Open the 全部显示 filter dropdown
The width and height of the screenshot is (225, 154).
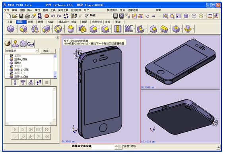pos(22,51)
